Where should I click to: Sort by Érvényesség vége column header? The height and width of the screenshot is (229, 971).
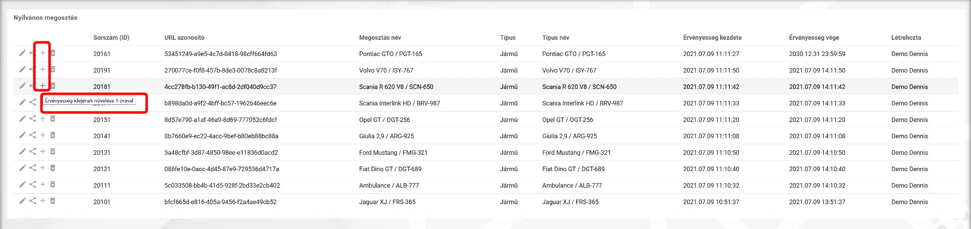(814, 38)
